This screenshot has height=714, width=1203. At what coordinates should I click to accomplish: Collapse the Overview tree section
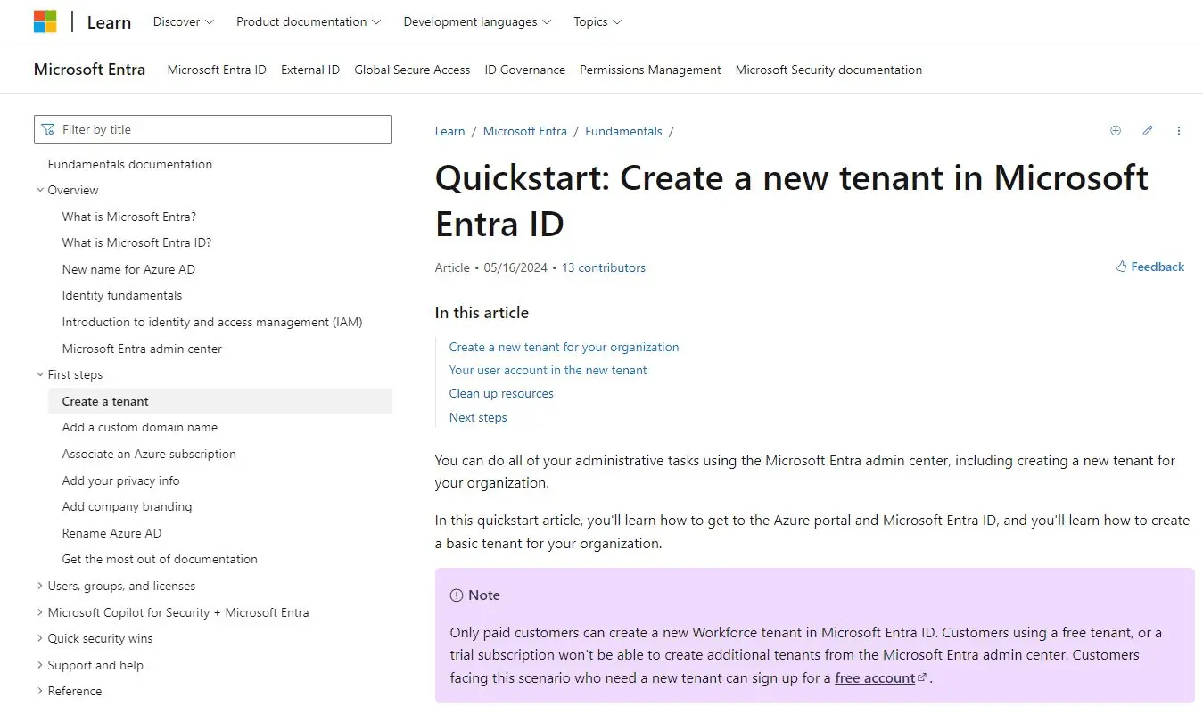pos(40,190)
